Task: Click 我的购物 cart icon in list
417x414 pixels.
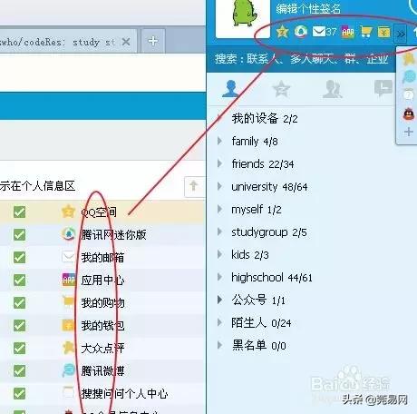Action: coord(68,302)
